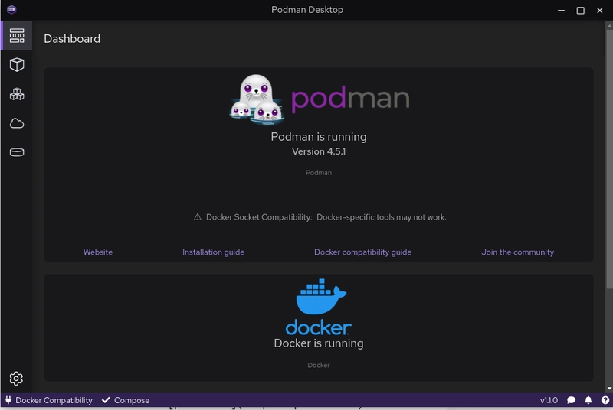Open the feedback chat bubble icon
Screen dimensions: 613x410
[x=571, y=400]
